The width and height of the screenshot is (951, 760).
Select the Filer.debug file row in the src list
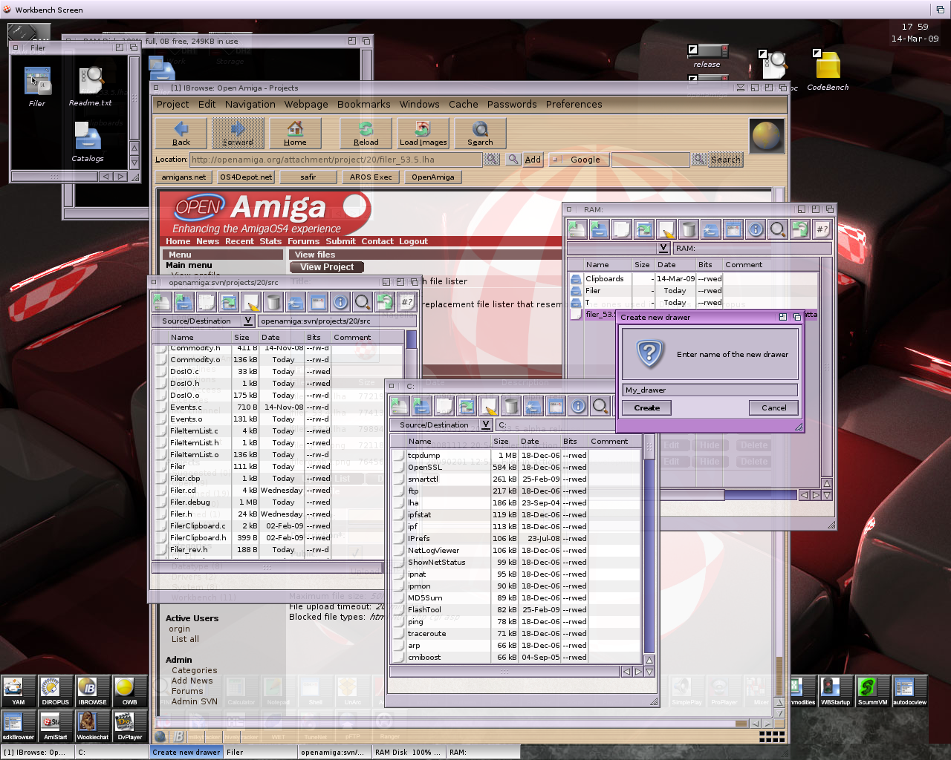tap(279, 502)
